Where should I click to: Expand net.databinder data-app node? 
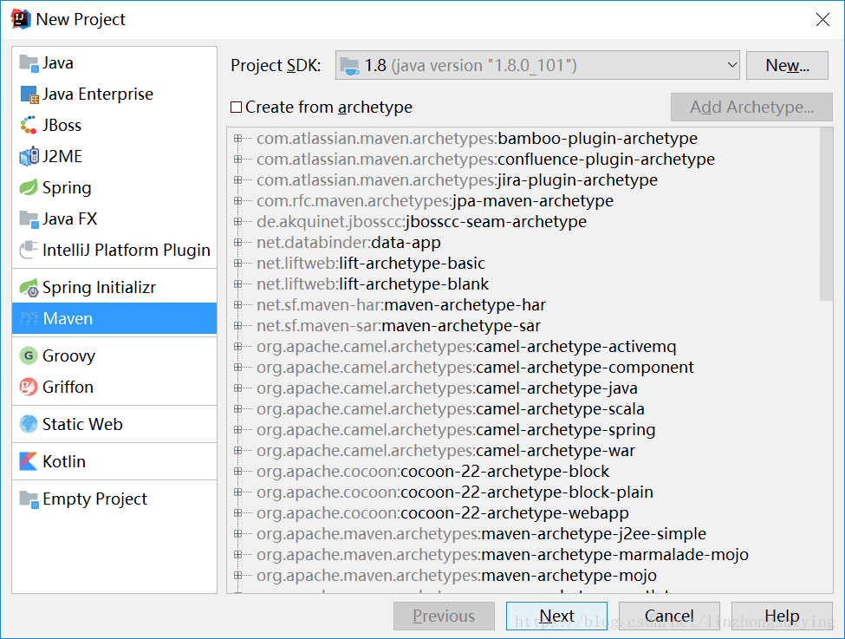click(237, 243)
